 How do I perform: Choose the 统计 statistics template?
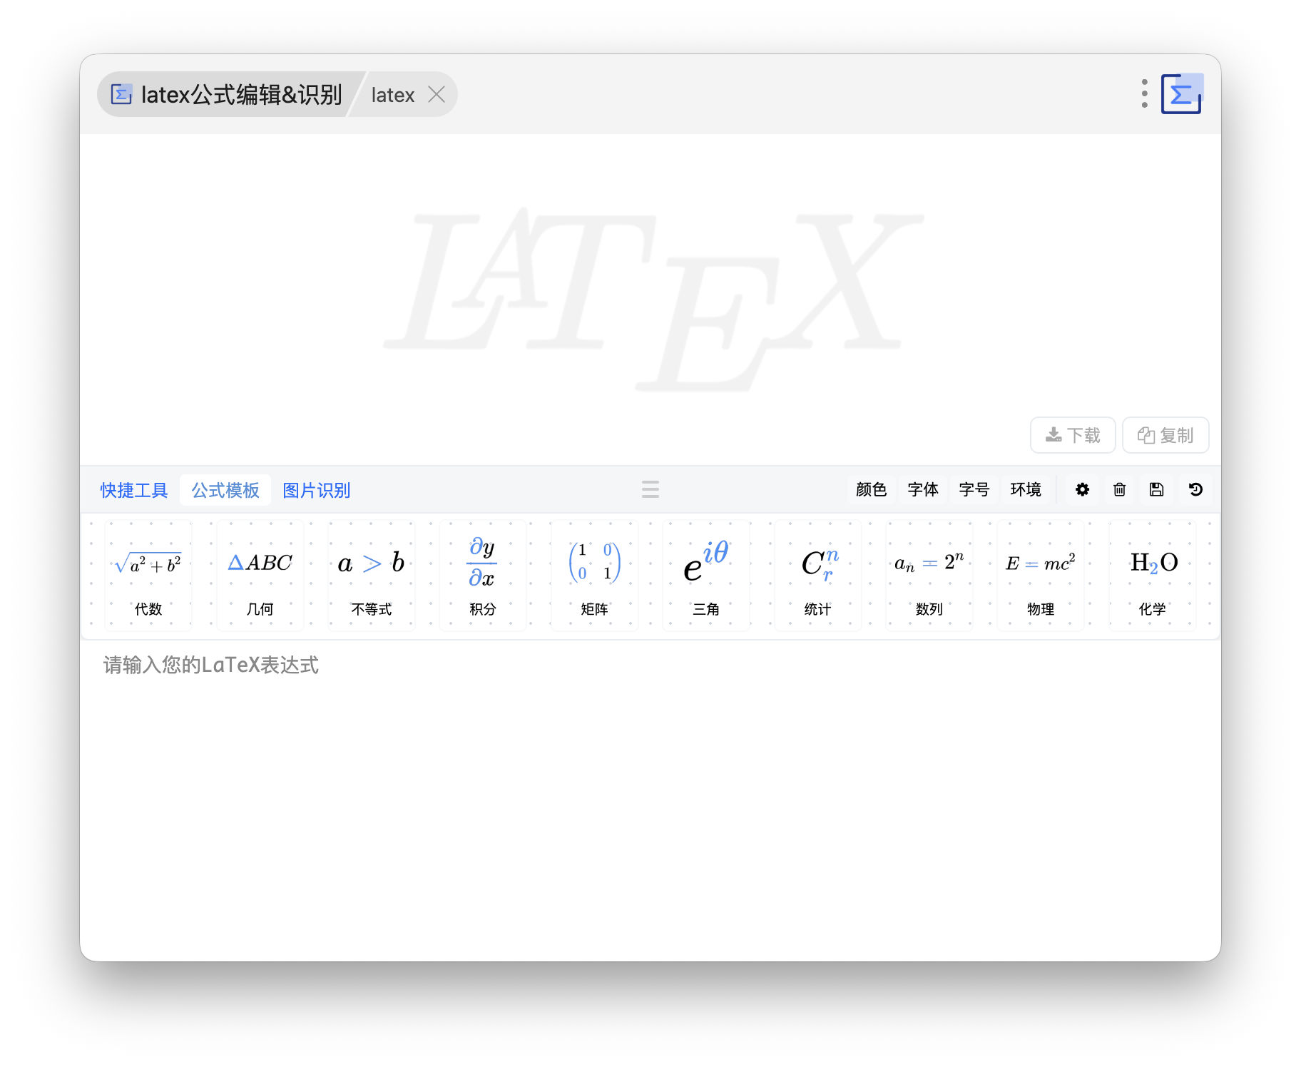[817, 576]
